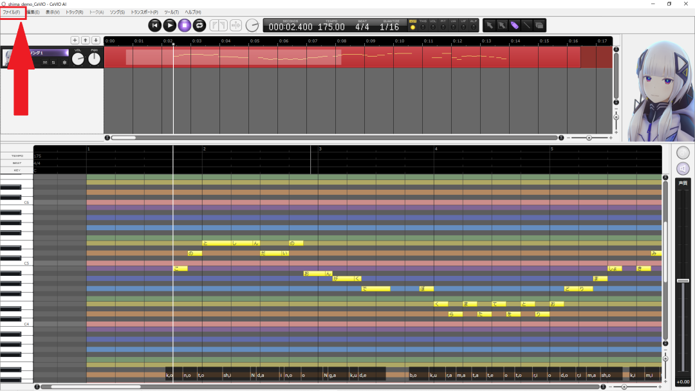Click the loop range markers button
This screenshot has width=695, height=391.
219,26
